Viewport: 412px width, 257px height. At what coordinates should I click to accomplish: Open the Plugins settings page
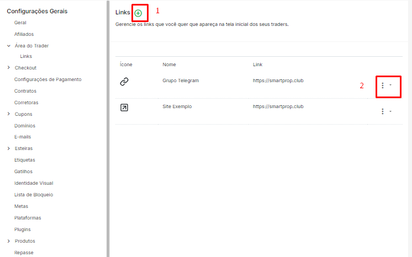[x=22, y=229]
